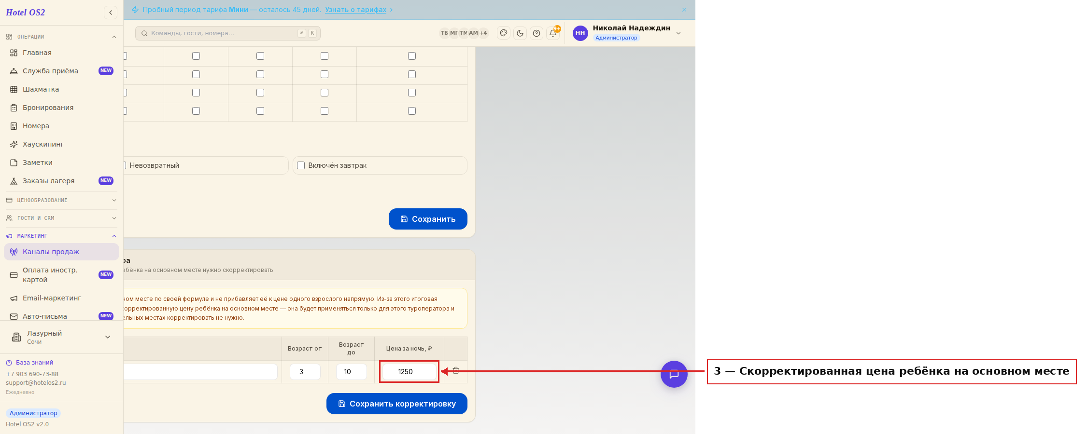Screen dimensions: 1088x434
Task: Open the support chat bubble
Action: coord(674,374)
